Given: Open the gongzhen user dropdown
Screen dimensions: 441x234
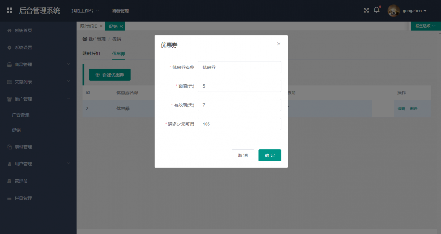Looking at the screenshot, I should tap(414, 11).
